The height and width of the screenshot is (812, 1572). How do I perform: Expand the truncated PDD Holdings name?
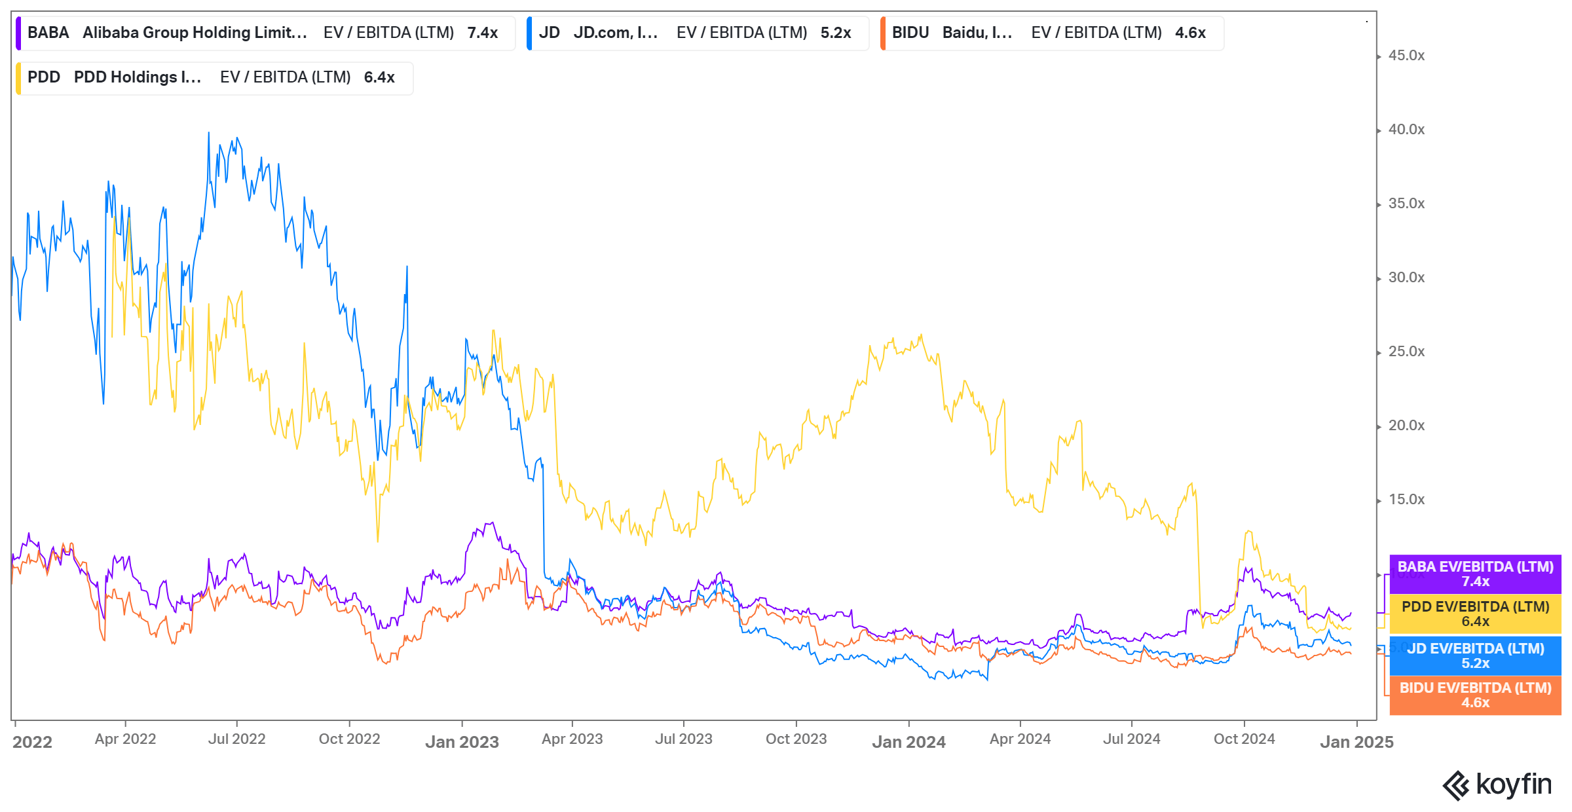[x=136, y=77]
